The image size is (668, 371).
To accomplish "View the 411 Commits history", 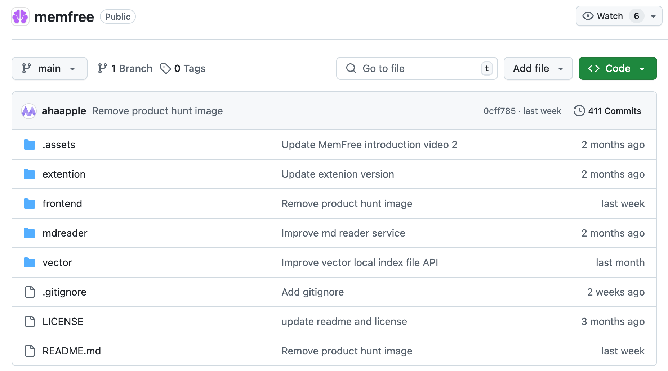I will [607, 111].
